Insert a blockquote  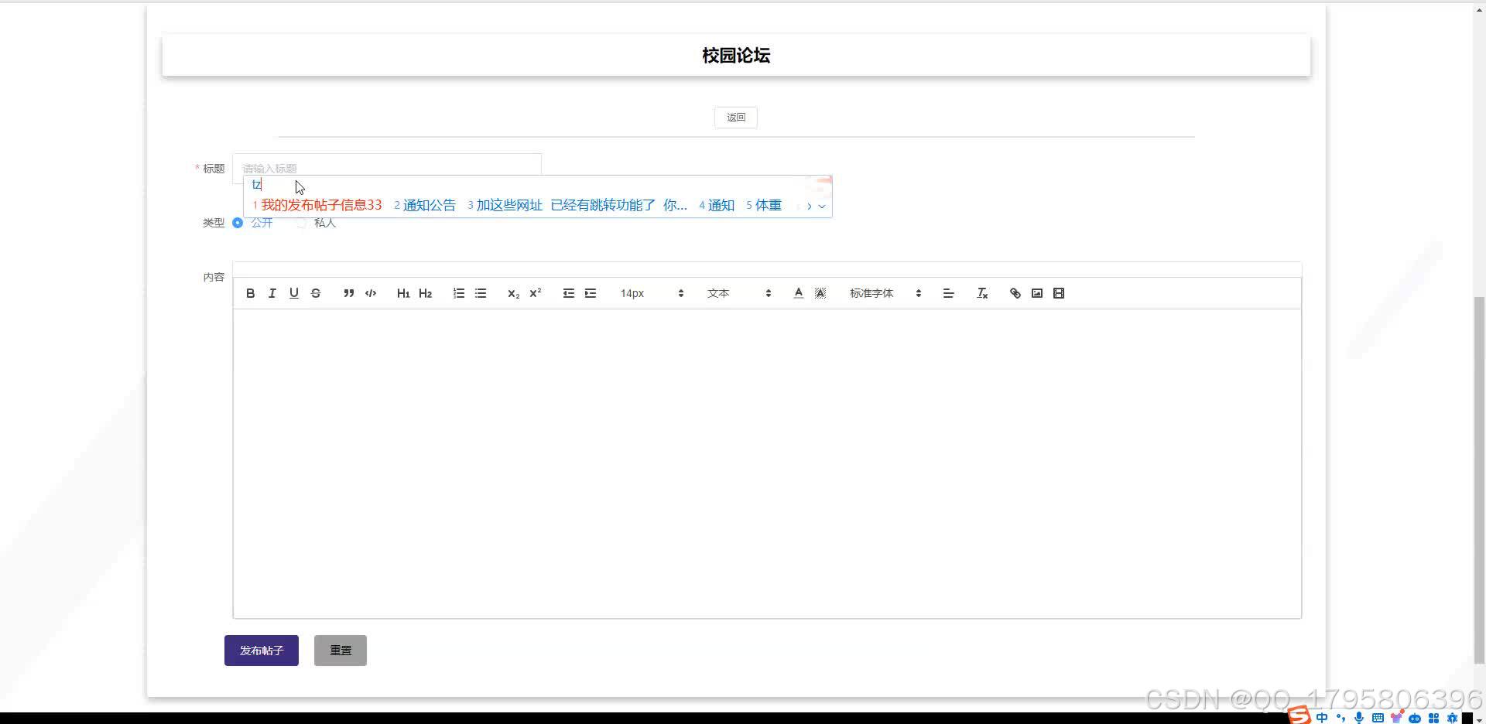click(x=348, y=293)
